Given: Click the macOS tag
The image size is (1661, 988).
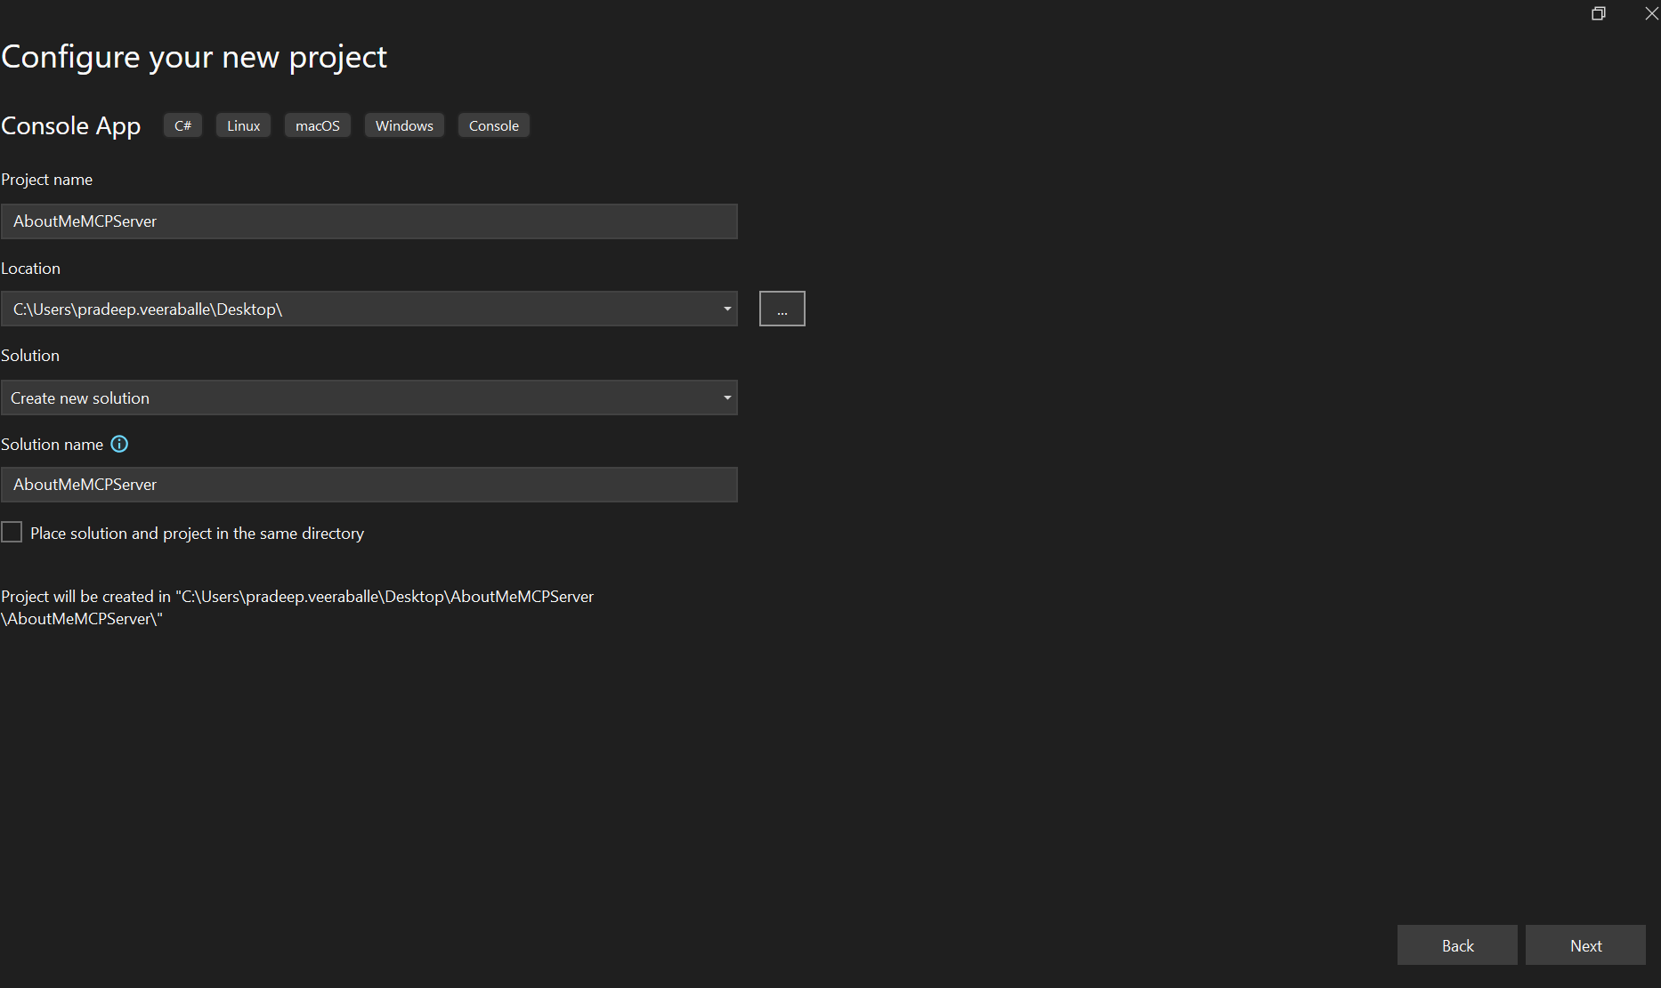Looking at the screenshot, I should click(318, 125).
